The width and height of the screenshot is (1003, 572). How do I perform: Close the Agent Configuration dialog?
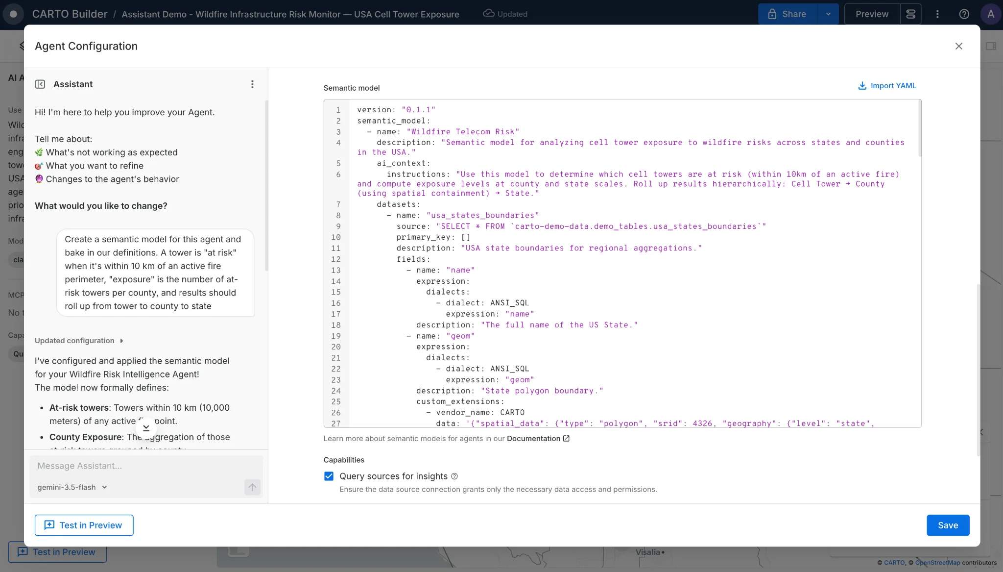coord(958,46)
